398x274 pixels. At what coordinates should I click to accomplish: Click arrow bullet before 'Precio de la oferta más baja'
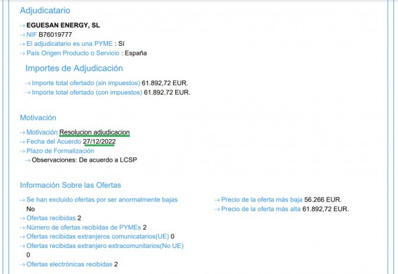[x=217, y=200]
